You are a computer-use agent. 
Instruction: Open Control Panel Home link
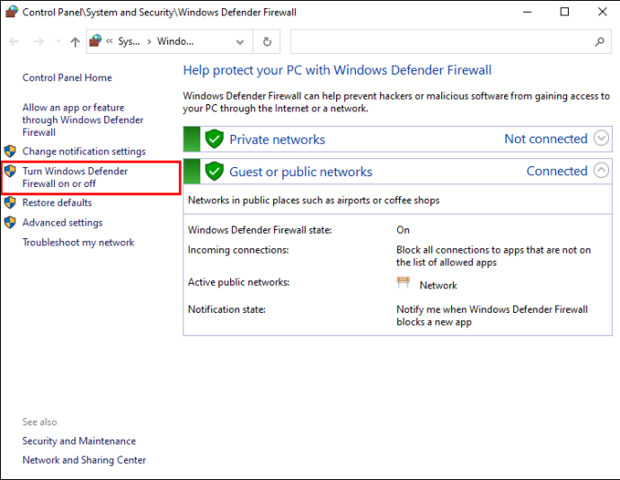coord(67,77)
